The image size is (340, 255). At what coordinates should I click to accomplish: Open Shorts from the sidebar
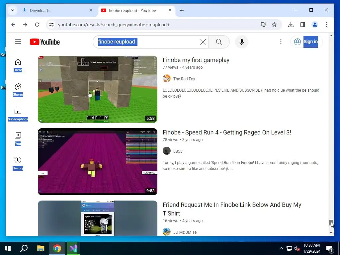(18, 90)
